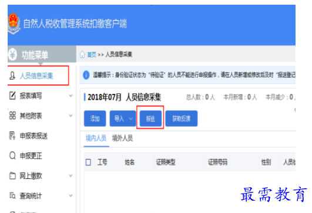This screenshot has width=312, height=213.
Task: Click the 添加 button
Action: [x=95, y=119]
